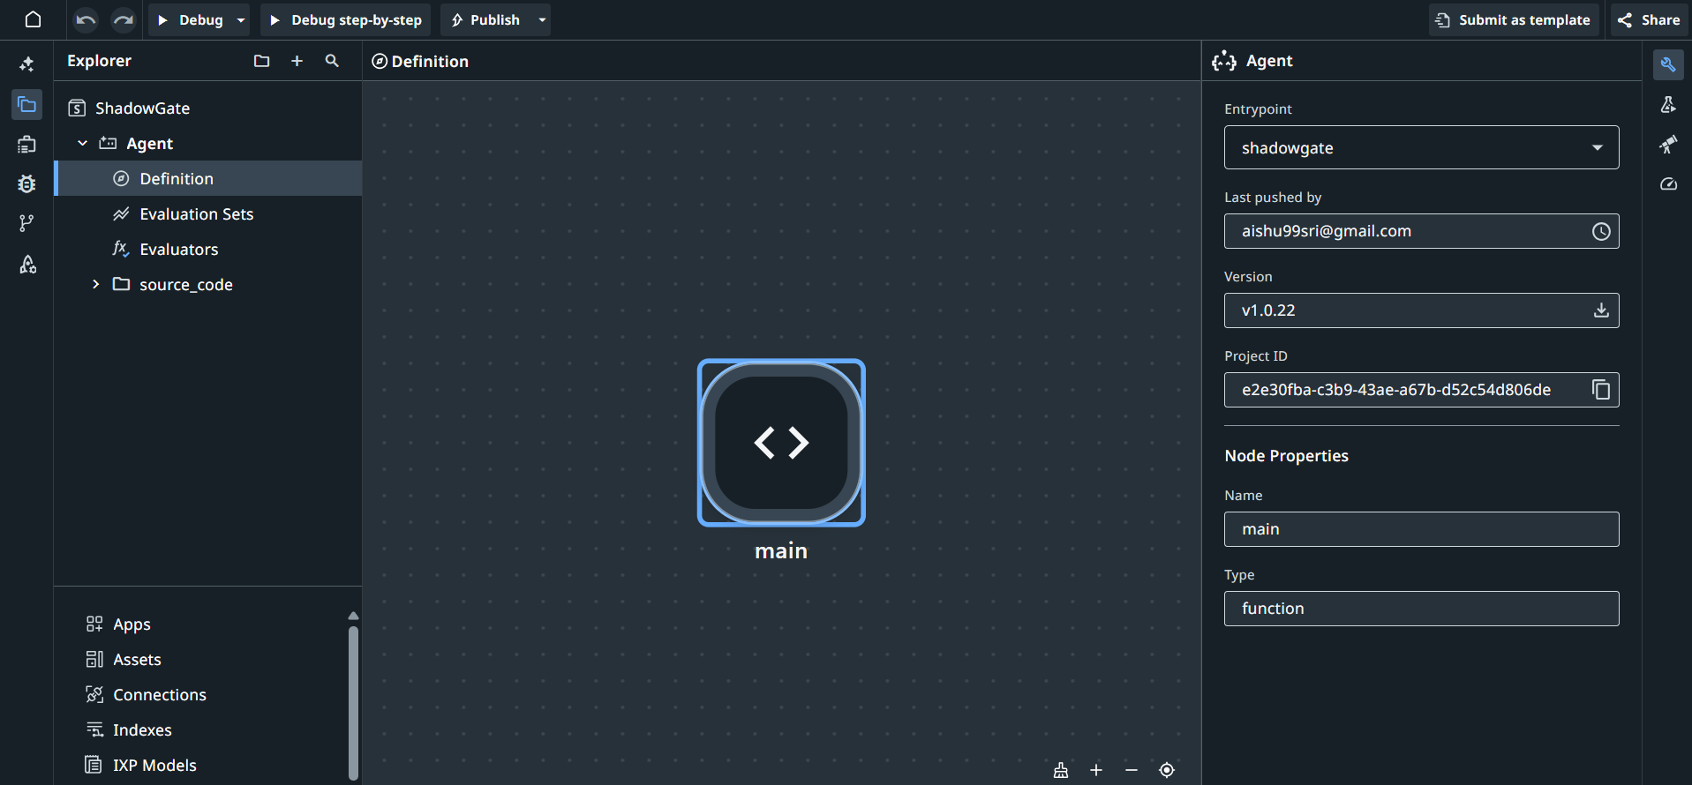Screen dimensions: 1692x785
Task: Copy the Project ID
Action: (1601, 390)
